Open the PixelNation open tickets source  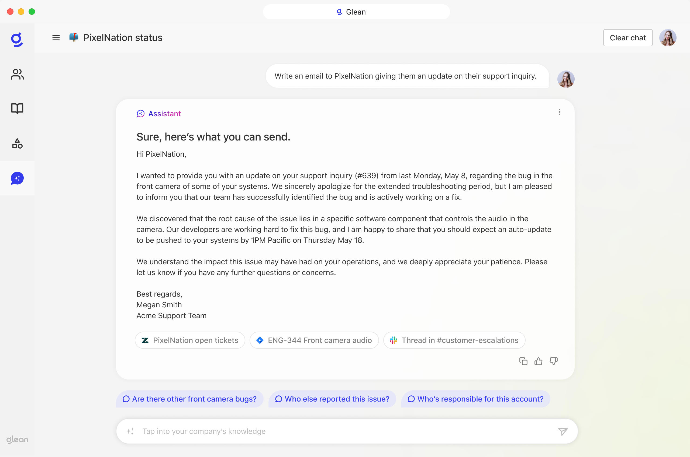pyautogui.click(x=189, y=340)
